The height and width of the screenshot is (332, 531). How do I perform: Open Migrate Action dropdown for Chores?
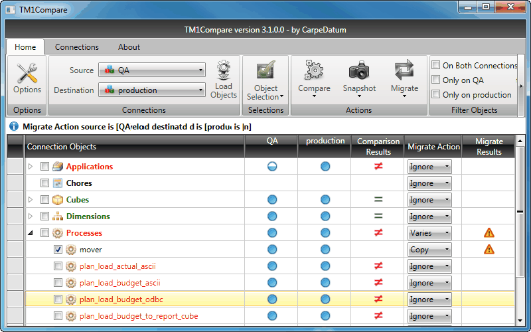[429, 183]
